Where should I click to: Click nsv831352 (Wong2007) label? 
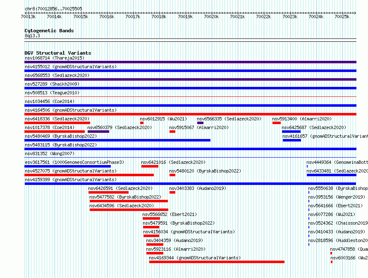[x=50, y=153]
